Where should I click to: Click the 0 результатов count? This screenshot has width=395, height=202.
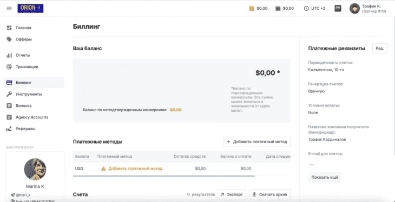click(x=201, y=194)
